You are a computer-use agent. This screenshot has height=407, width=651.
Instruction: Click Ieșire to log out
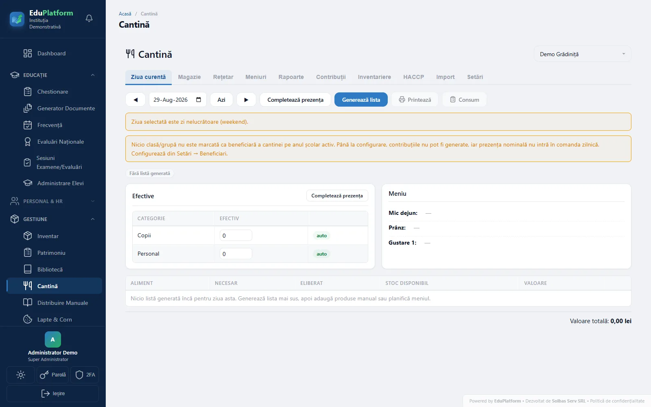(52, 394)
